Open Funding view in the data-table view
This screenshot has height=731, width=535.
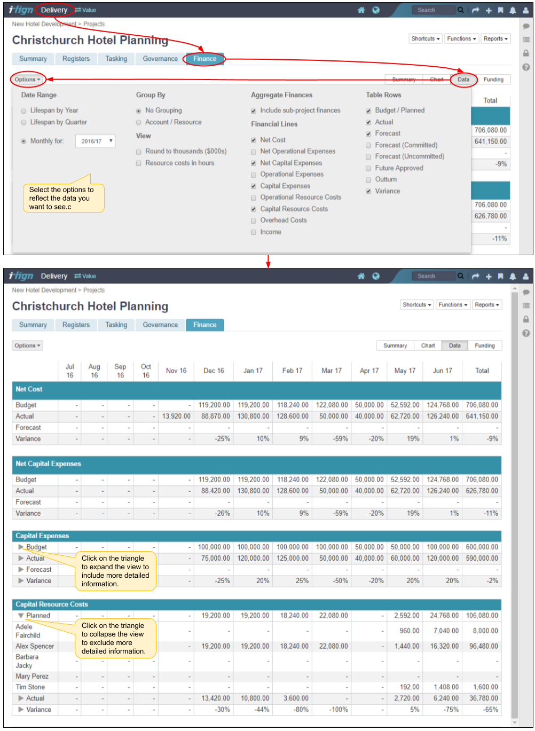(x=485, y=345)
